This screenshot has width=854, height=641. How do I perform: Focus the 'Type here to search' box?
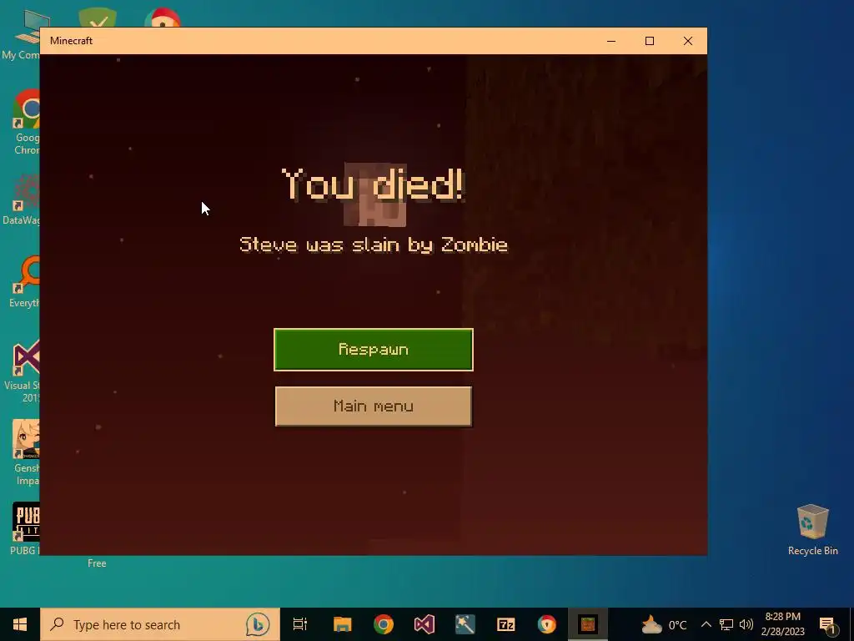(160, 624)
